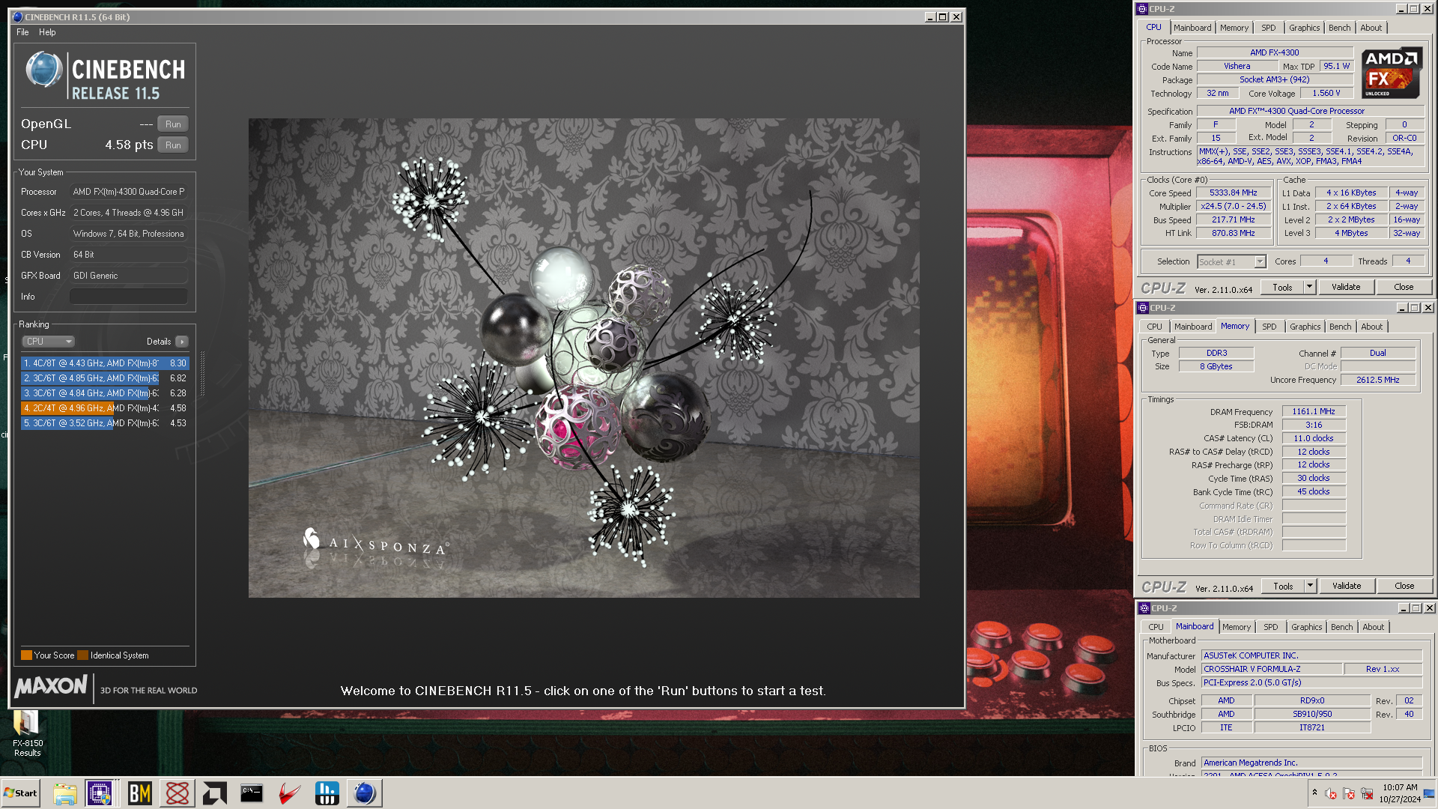Click the DRAM Frequency 1161.1 MHz value
Screen dimensions: 1438x809
(x=1314, y=411)
